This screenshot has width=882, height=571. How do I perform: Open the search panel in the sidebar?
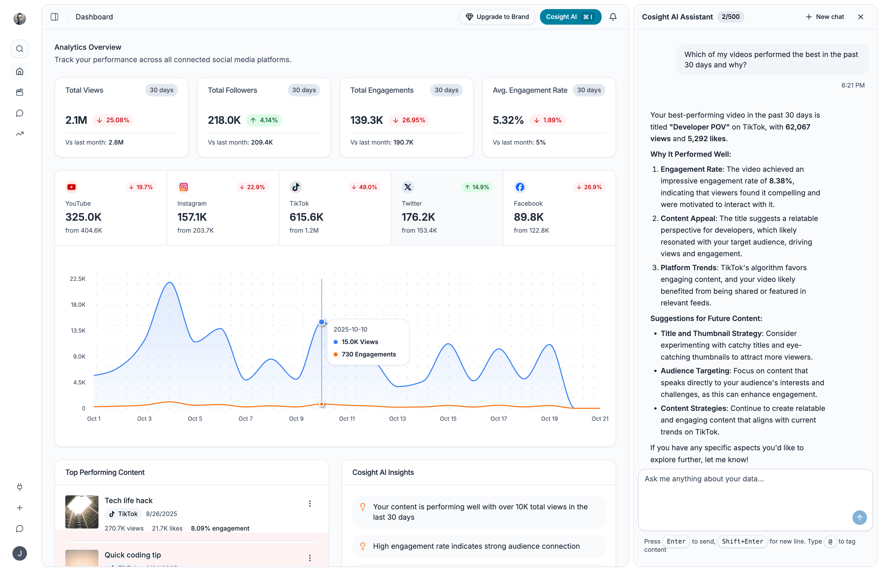(x=19, y=48)
